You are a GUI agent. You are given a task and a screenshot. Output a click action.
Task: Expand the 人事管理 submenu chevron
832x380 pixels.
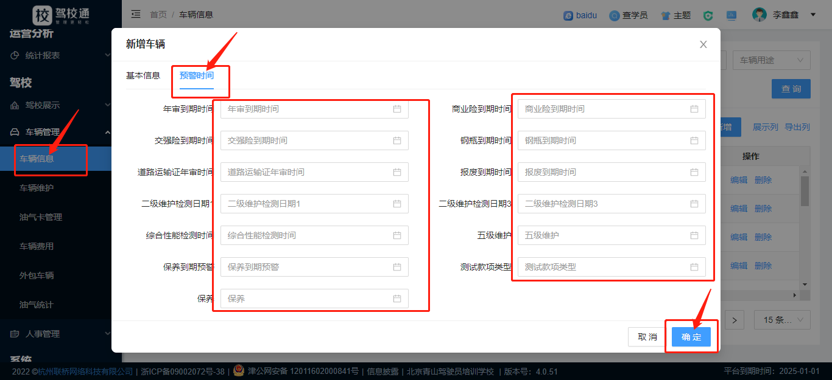click(x=108, y=334)
